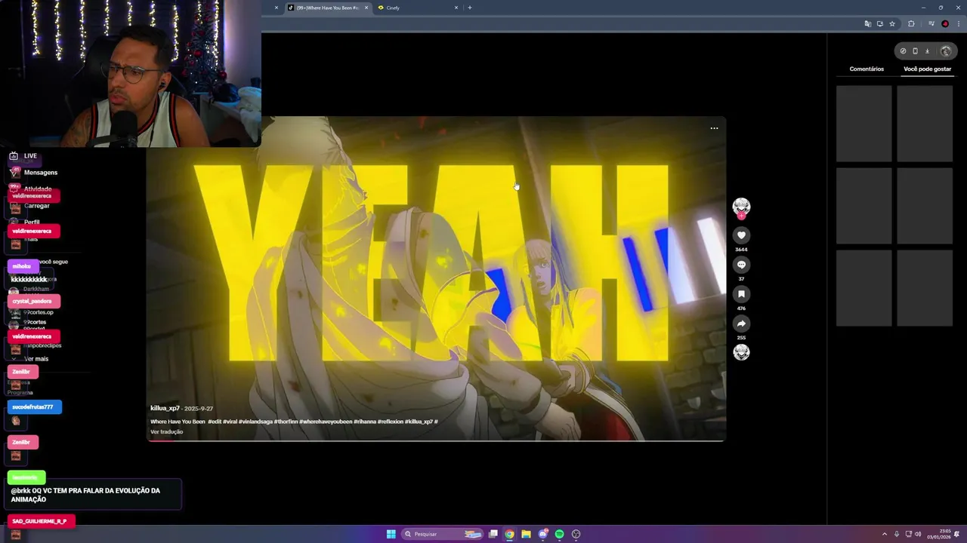This screenshot has height=543, width=967.
Task: Click the video progress bar at the bottom
Action: tap(436, 440)
